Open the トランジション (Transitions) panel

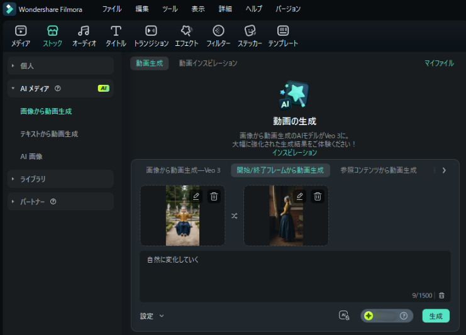tap(151, 36)
